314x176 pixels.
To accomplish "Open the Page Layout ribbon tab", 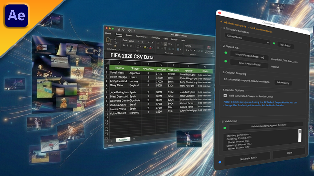I will tap(142, 36).
